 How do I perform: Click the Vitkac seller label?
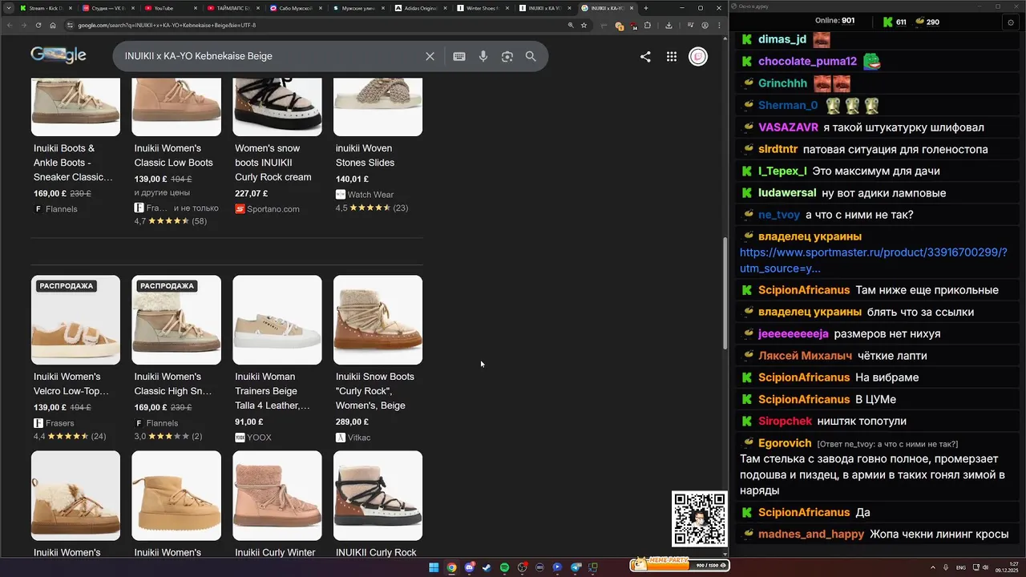click(359, 438)
